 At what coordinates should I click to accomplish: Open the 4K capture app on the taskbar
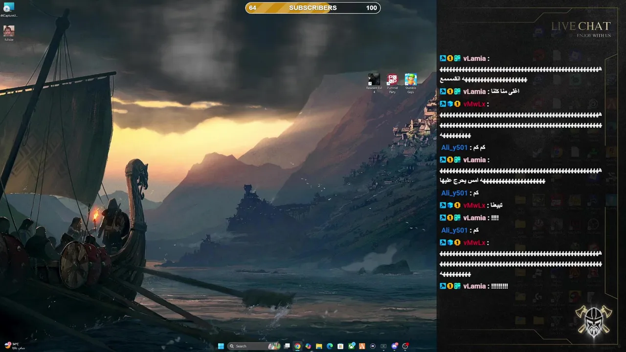[373, 346]
